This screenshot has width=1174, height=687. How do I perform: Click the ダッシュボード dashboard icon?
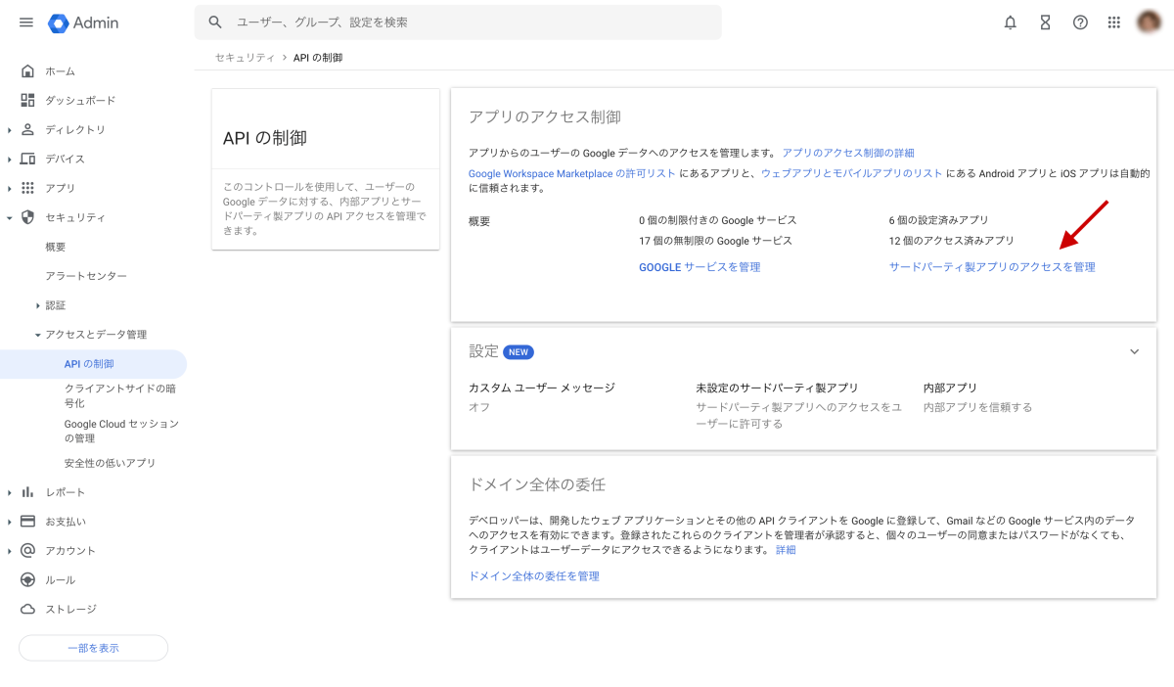(x=27, y=100)
